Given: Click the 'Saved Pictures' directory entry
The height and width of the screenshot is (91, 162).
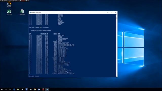Looking at the screenshot, I should tap(62, 40).
